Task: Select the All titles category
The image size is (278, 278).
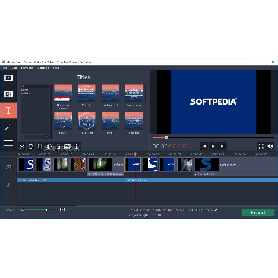Action: (35, 86)
